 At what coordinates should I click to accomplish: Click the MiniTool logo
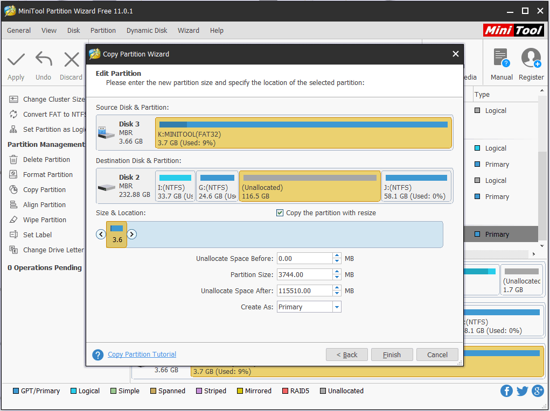[513, 31]
